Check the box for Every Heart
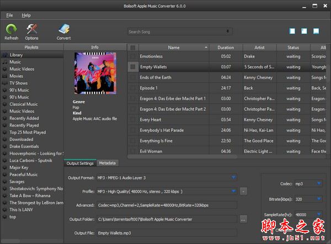331x244 pixels. (133, 120)
